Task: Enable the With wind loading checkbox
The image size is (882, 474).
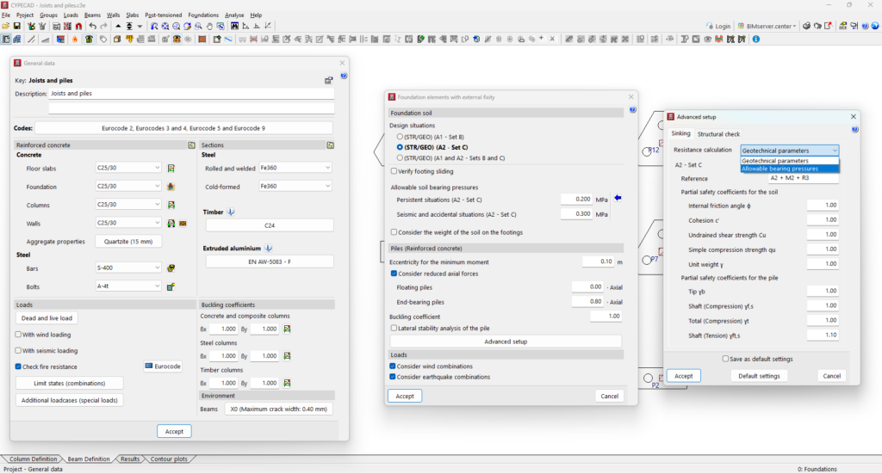Action: [x=19, y=335]
